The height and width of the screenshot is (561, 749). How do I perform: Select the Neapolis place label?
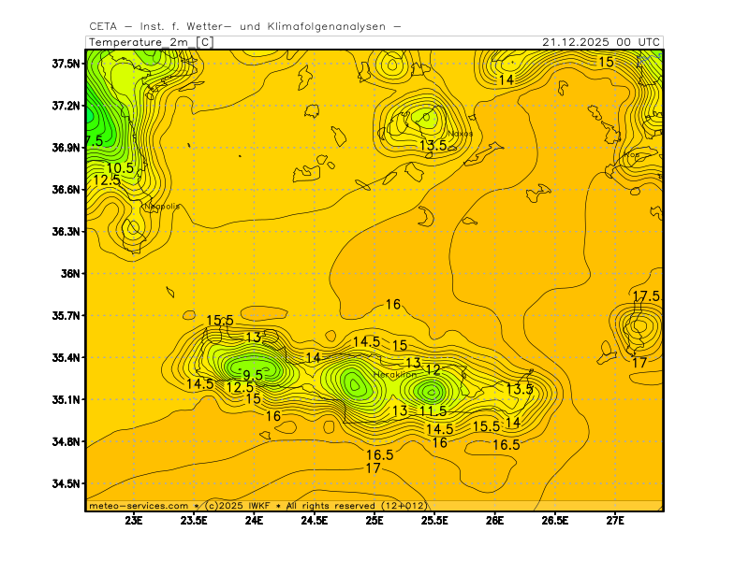pyautogui.click(x=162, y=207)
